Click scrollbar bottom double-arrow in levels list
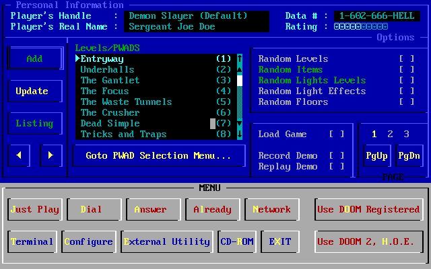 click(240, 134)
